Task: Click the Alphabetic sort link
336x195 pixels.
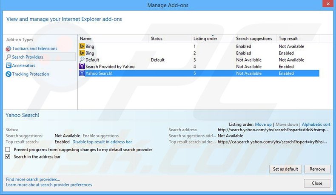Action: (316, 124)
